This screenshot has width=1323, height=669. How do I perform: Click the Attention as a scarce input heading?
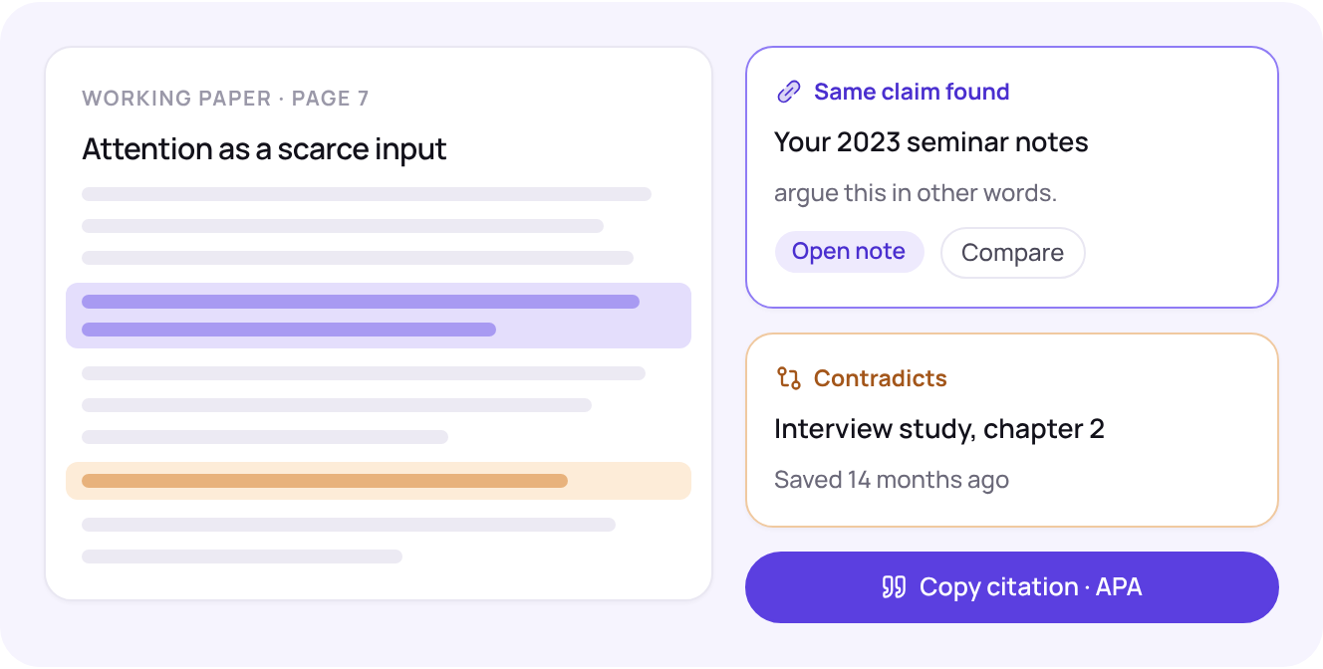[x=264, y=149]
